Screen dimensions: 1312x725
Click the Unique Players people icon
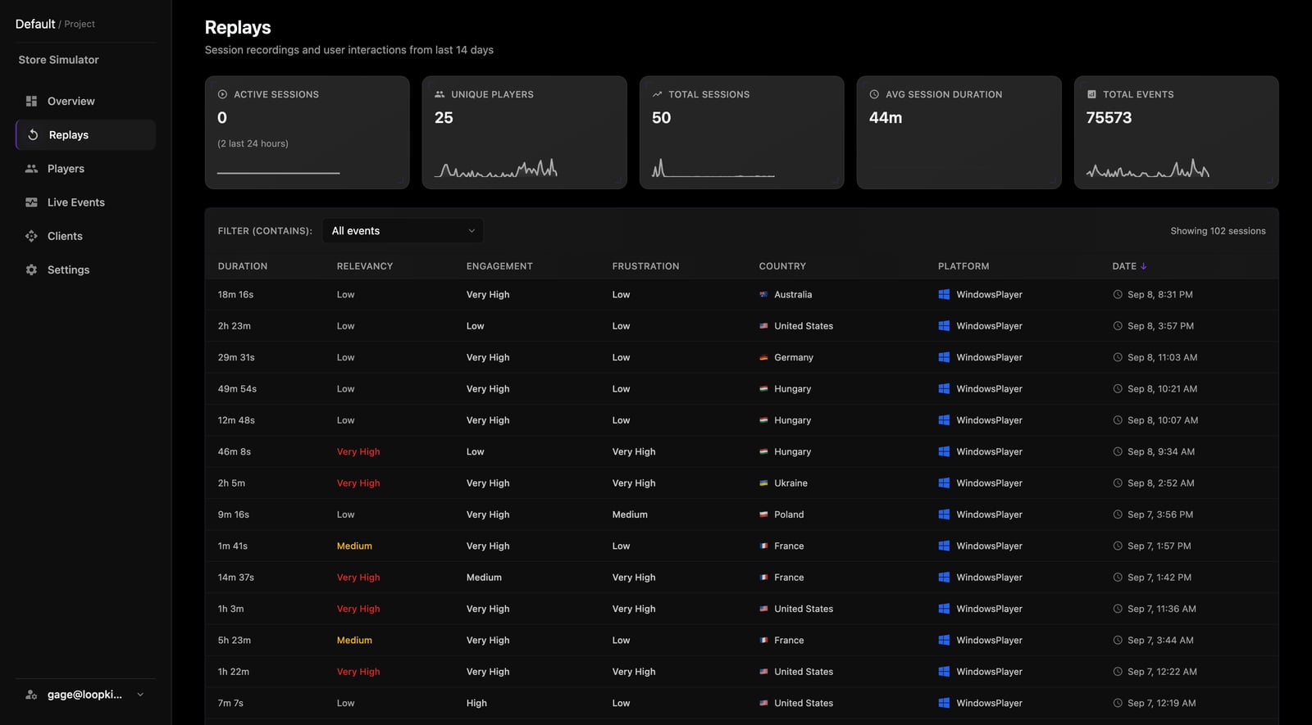click(440, 94)
